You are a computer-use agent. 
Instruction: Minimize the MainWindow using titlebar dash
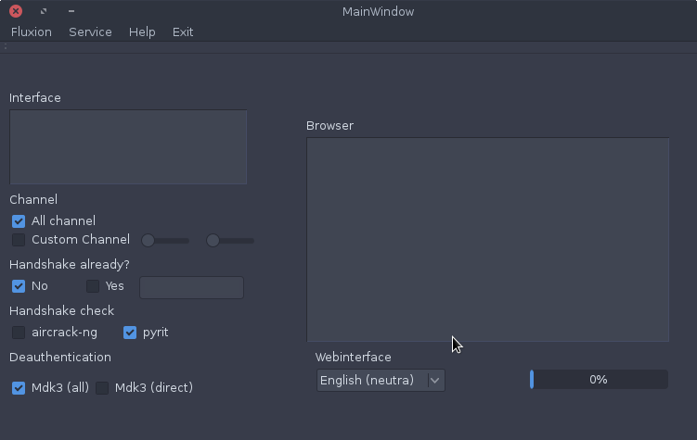[x=71, y=11]
